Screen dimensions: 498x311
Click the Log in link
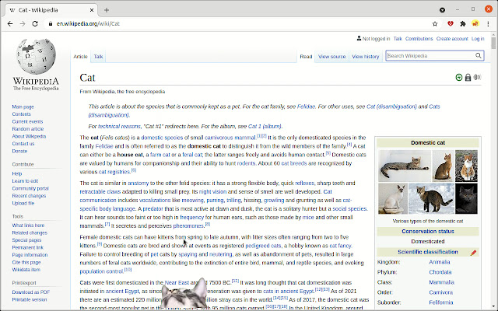(478, 39)
